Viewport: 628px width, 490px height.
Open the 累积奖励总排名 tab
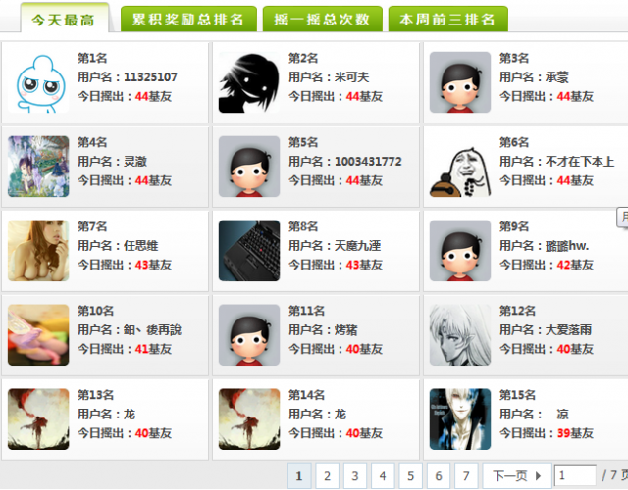click(x=188, y=19)
